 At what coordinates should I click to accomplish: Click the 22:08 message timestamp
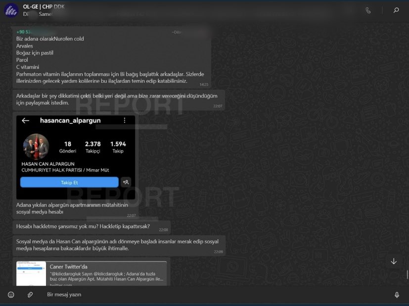tap(163, 230)
